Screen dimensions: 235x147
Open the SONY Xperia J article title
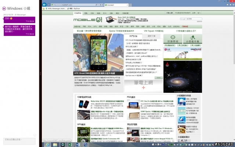click(155, 112)
